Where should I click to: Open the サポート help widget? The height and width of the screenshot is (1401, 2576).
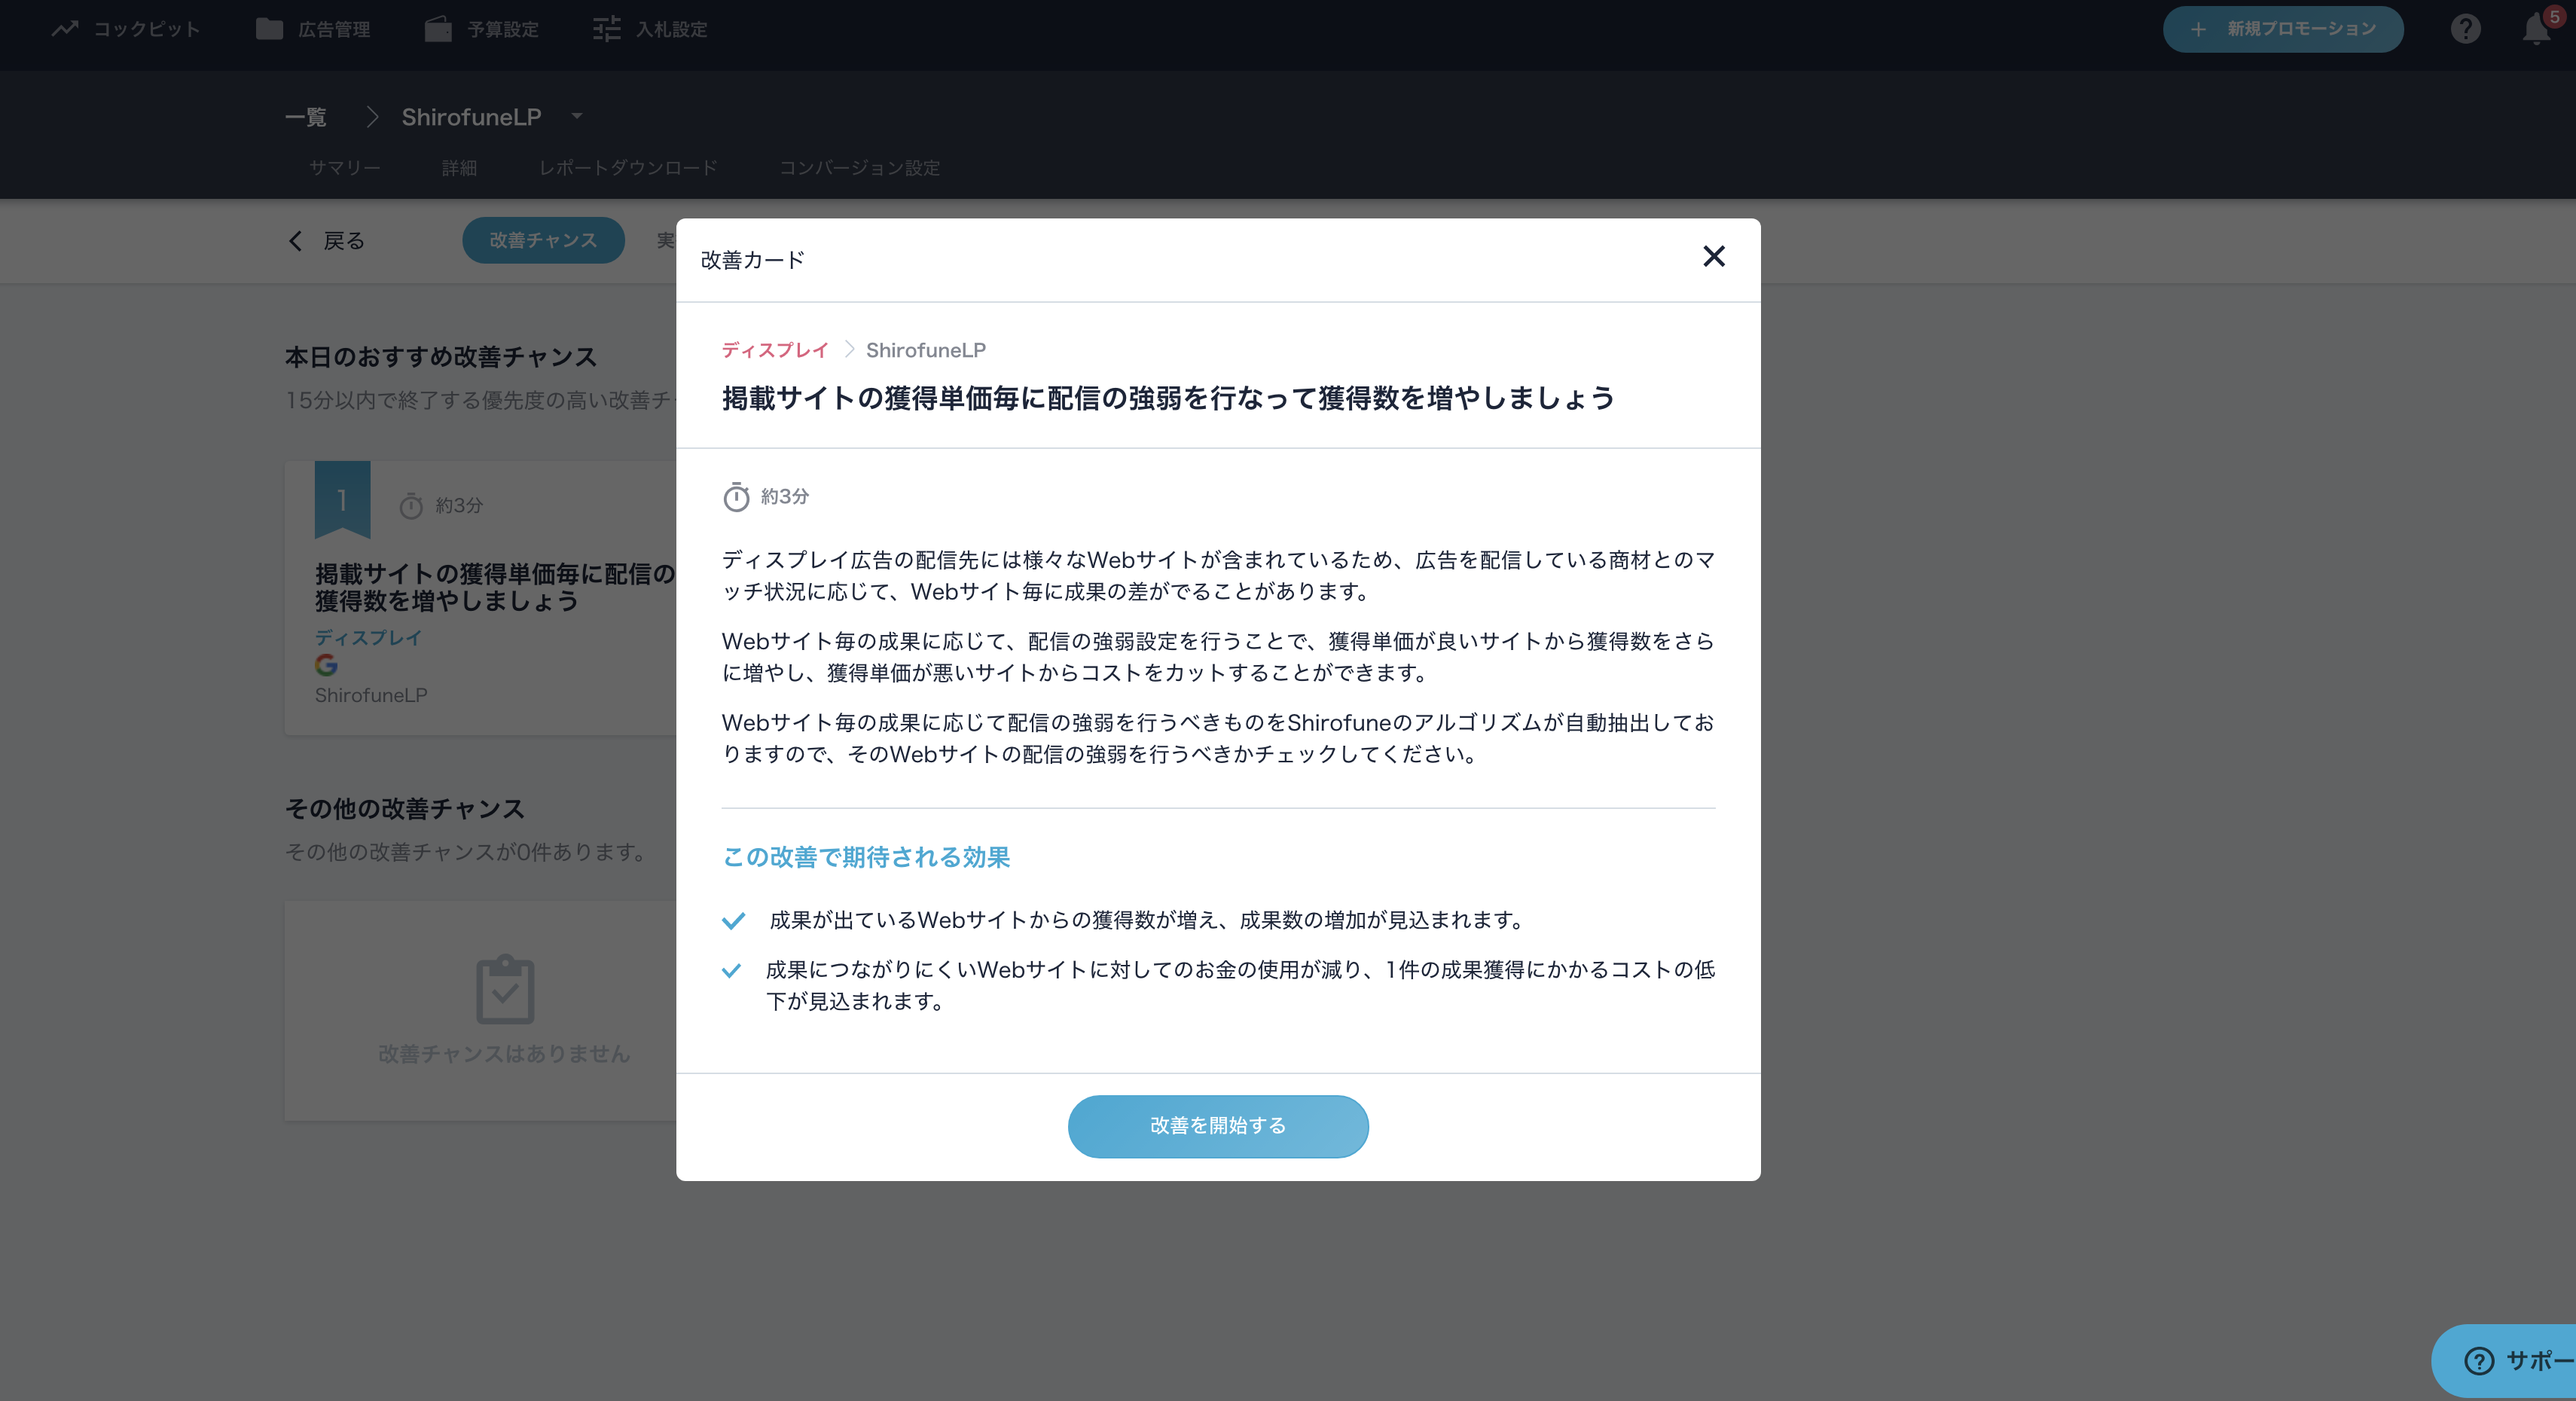pyautogui.click(x=2505, y=1361)
